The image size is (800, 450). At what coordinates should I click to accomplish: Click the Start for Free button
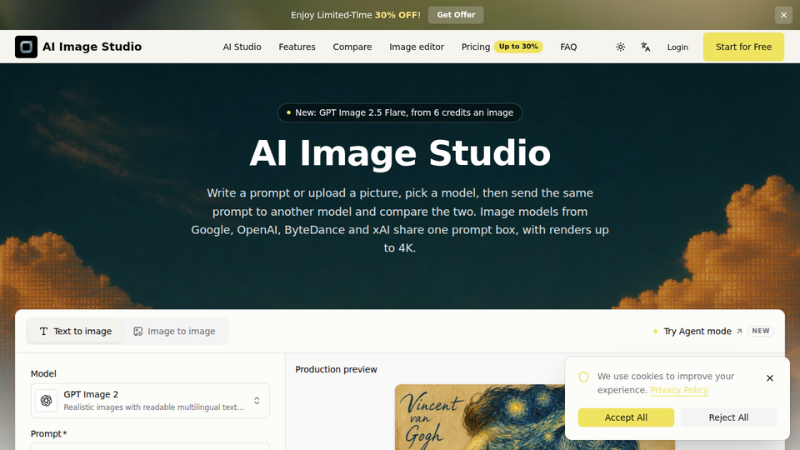tap(743, 47)
